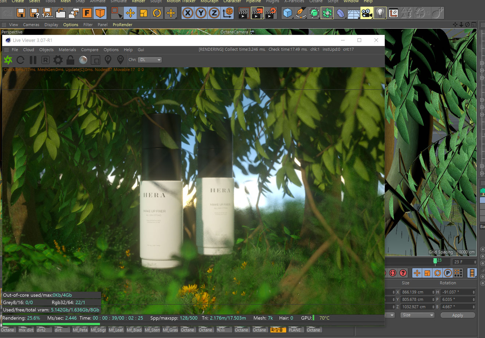Enable Render region icon in Live Viewer
Image resolution: width=485 pixels, height=338 pixels.
click(x=96, y=60)
